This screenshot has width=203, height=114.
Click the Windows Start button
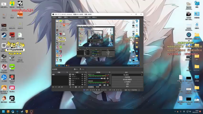click(x=4, y=111)
